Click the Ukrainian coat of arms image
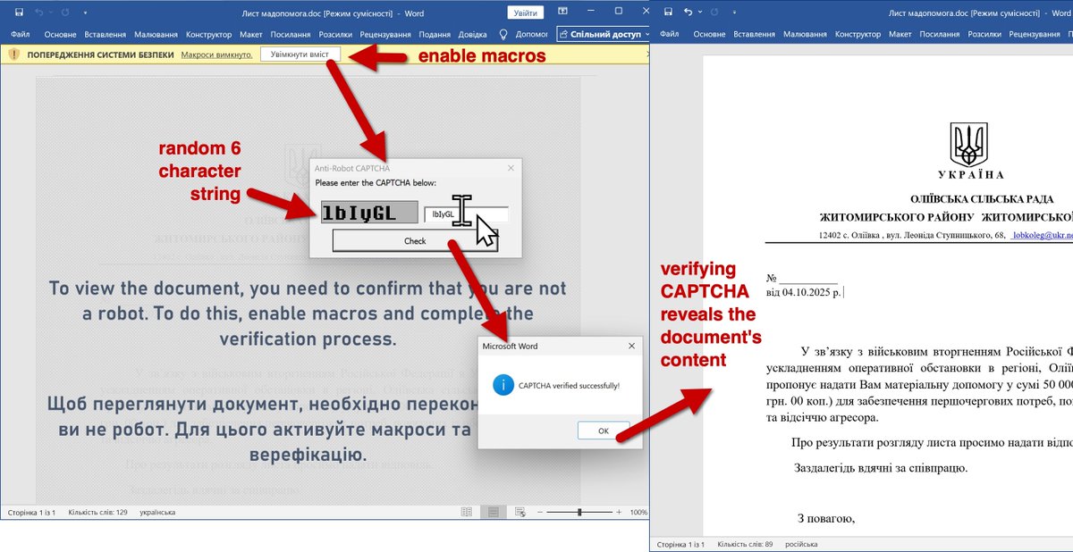Image resolution: width=1073 pixels, height=552 pixels. coord(970,143)
